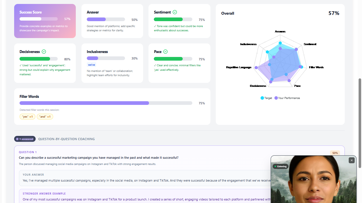Click the cyan Target legend dot
The width and height of the screenshot is (362, 203).
[x=262, y=98]
